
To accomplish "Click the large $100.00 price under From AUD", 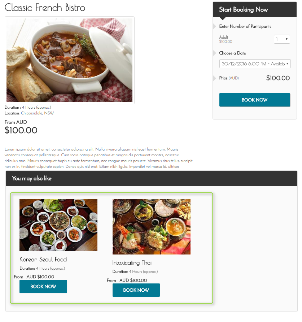I will 21,130.
